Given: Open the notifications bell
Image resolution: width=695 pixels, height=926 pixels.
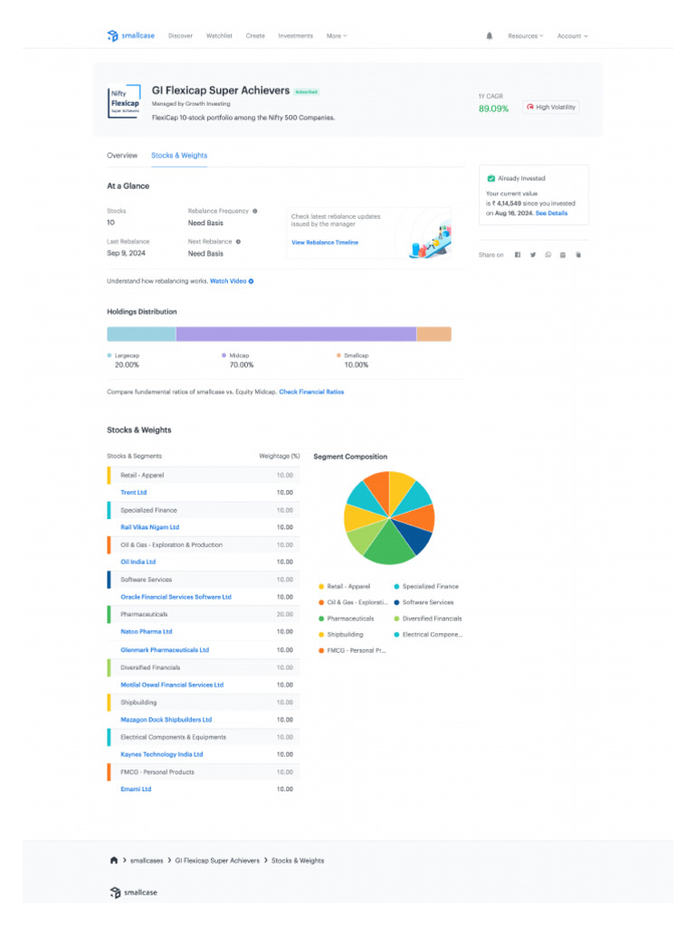Looking at the screenshot, I should click(x=490, y=36).
